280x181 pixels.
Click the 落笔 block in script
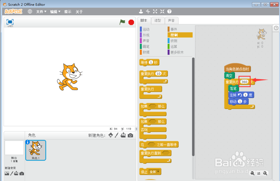coord(233,88)
